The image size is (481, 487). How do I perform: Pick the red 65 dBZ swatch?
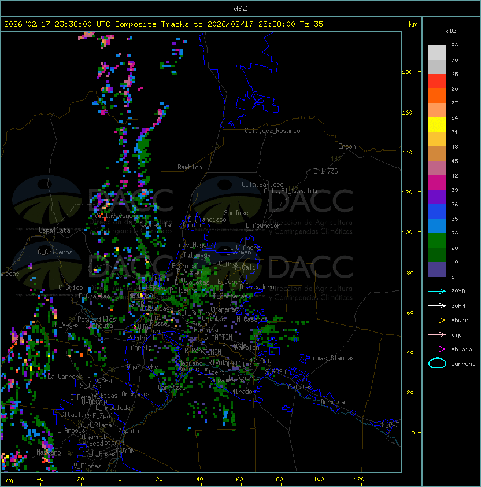coord(437,82)
